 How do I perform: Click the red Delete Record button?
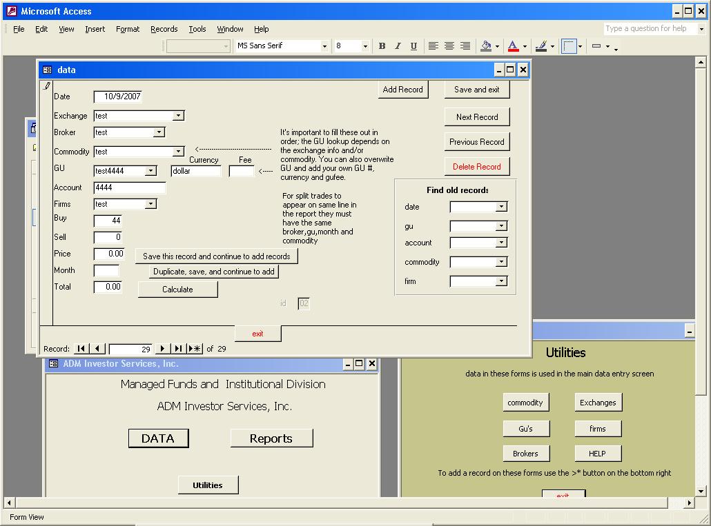tap(477, 167)
